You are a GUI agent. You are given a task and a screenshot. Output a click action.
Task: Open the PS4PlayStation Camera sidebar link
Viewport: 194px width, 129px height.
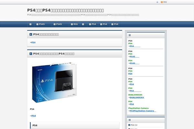pos(142,111)
